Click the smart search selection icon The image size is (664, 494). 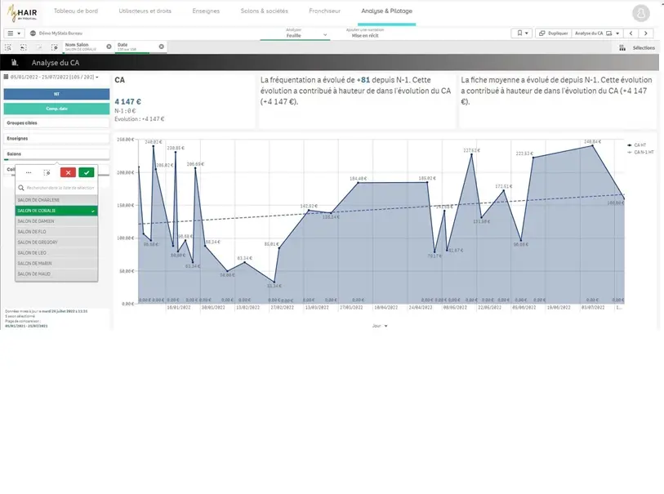click(10, 47)
